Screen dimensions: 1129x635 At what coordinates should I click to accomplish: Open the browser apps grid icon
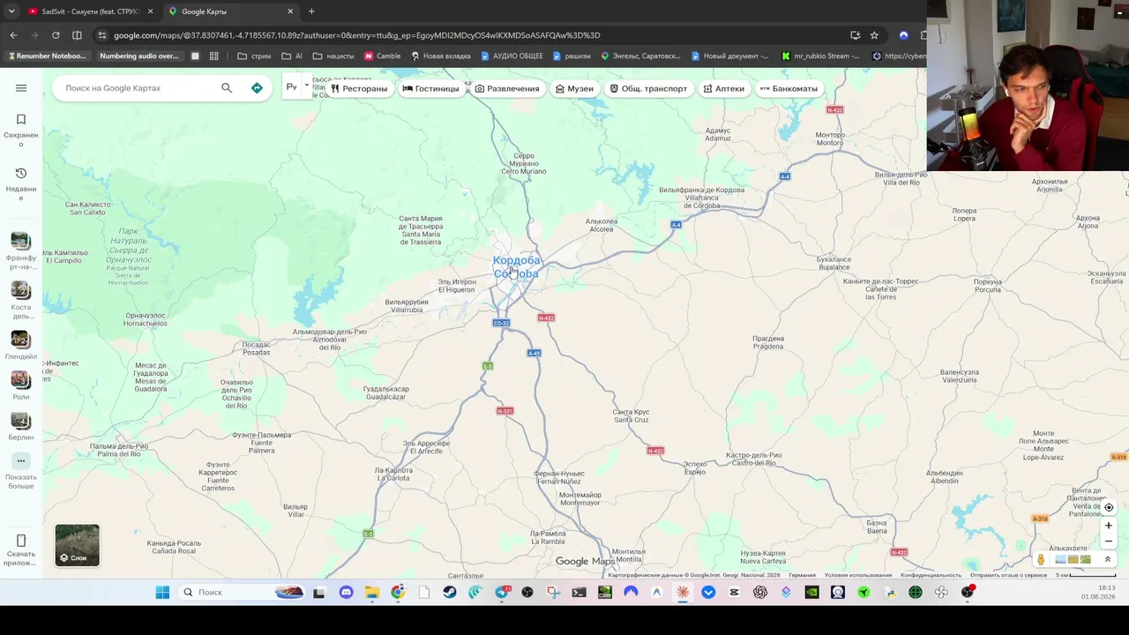(214, 56)
